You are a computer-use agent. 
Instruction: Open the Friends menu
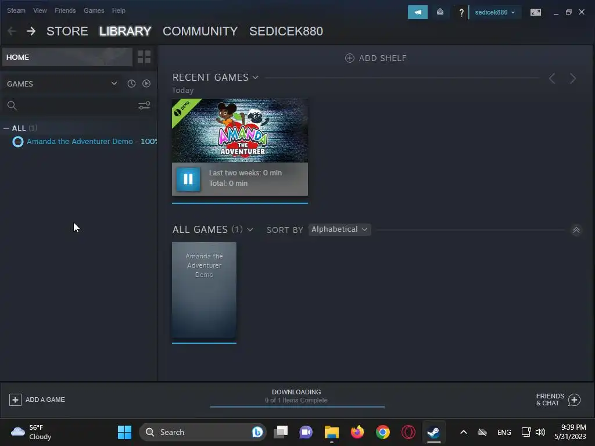65,10
